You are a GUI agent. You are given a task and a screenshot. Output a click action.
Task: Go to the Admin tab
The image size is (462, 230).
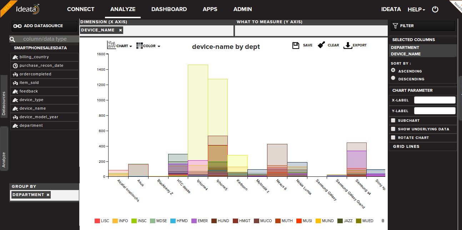point(243,9)
